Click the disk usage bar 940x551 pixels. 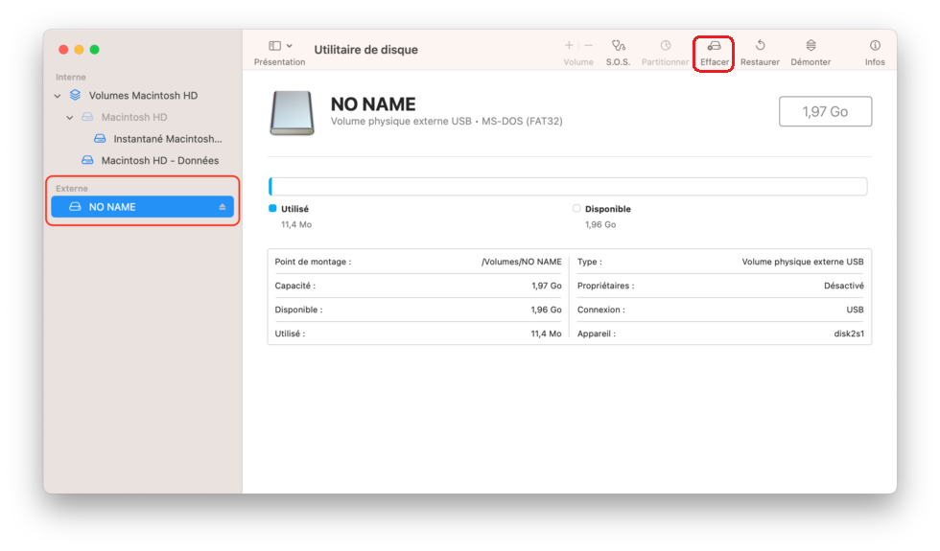[568, 186]
